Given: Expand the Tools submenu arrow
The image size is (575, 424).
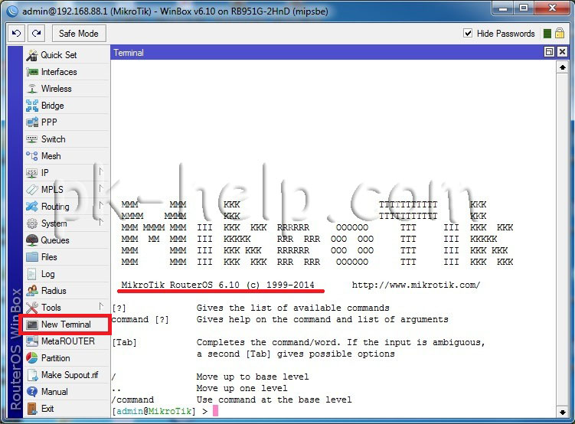Looking at the screenshot, I should (100, 306).
